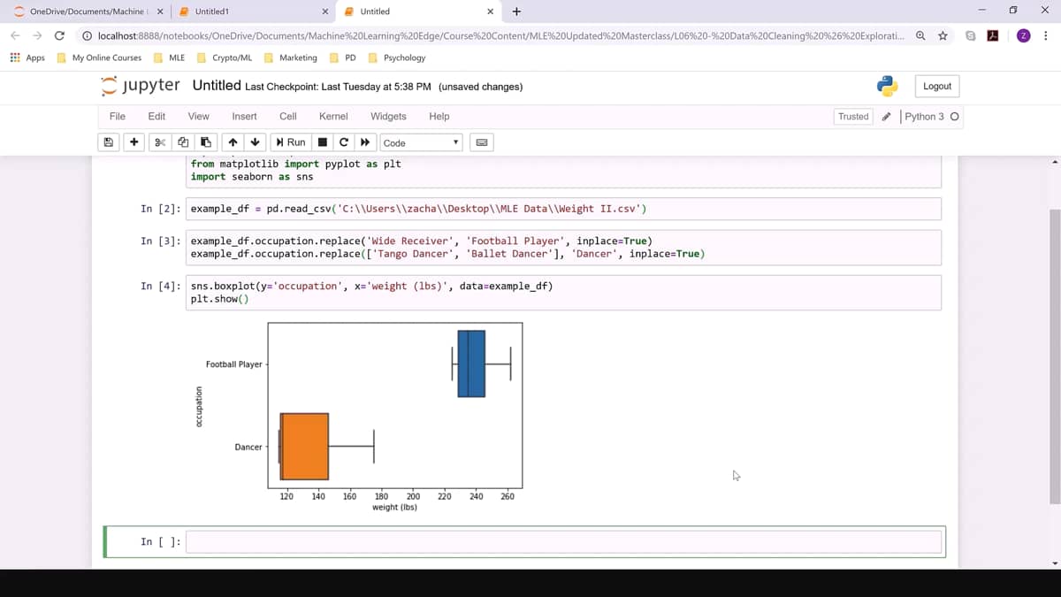This screenshot has width=1061, height=597.
Task: Open the MLE bookmark folder
Action: (x=170, y=57)
